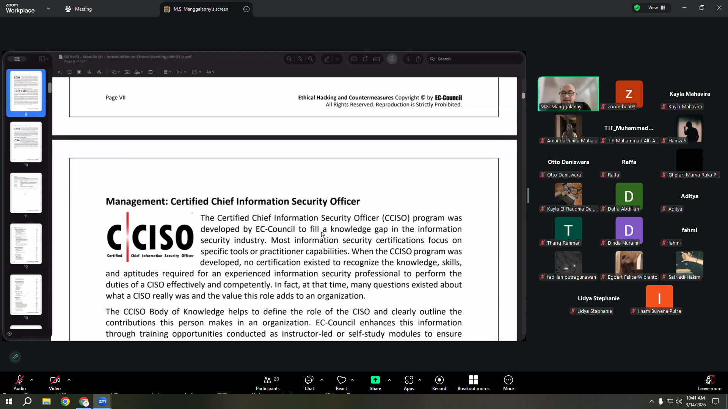728x409 pixels.
Task: Expand video options arrow next to Video
Action: pos(69,380)
